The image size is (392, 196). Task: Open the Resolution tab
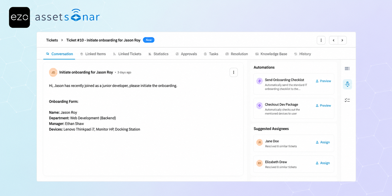click(x=237, y=54)
